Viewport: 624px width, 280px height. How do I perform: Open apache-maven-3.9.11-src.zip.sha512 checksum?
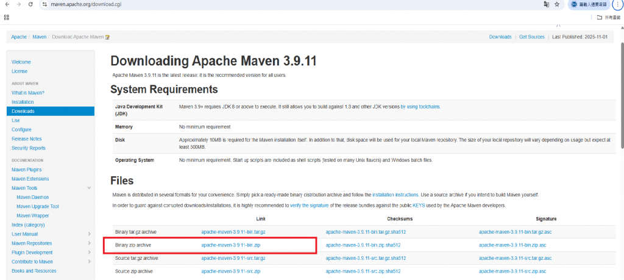(x=363, y=271)
